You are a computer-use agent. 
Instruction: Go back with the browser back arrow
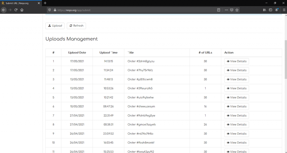tap(4, 10)
